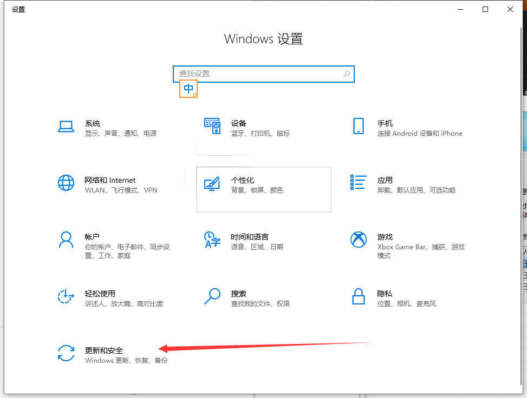Click text 语音、区域、日期

[x=257, y=247]
